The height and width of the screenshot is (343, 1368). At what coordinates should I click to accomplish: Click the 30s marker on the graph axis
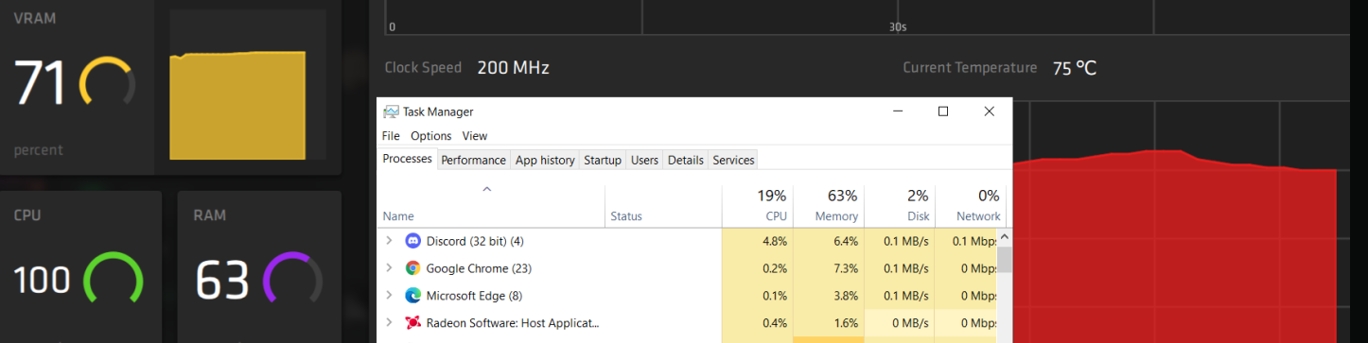pyautogui.click(x=898, y=27)
